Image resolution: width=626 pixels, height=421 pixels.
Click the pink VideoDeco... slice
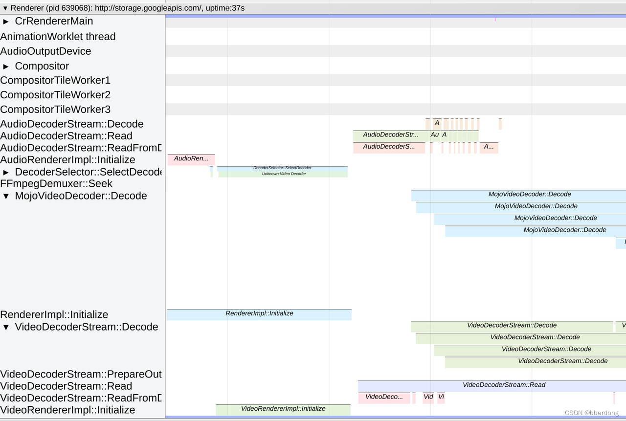(384, 398)
